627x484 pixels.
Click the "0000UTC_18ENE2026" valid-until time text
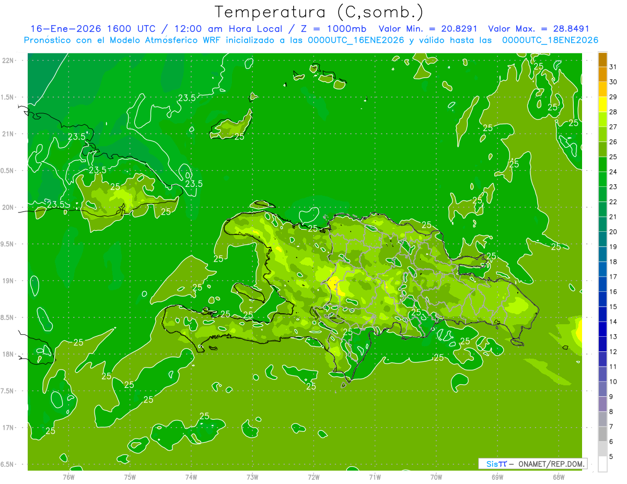click(x=550, y=40)
